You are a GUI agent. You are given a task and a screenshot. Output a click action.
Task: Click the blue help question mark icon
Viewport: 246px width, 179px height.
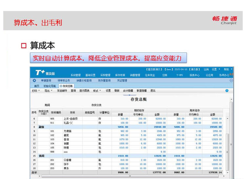tap(227, 90)
